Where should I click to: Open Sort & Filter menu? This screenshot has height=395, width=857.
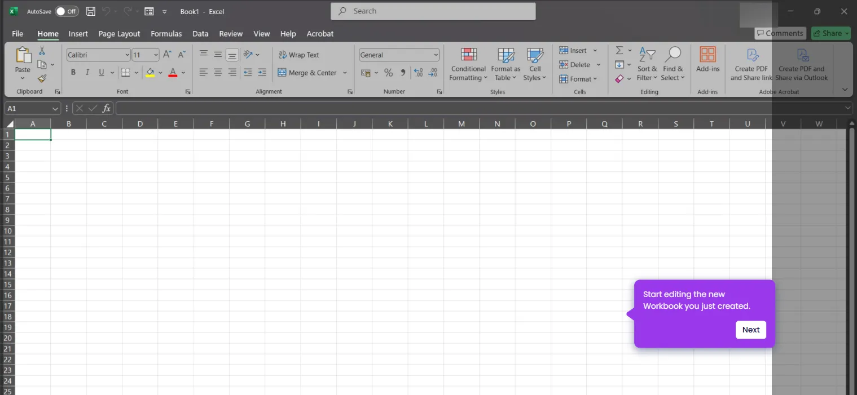coord(647,64)
